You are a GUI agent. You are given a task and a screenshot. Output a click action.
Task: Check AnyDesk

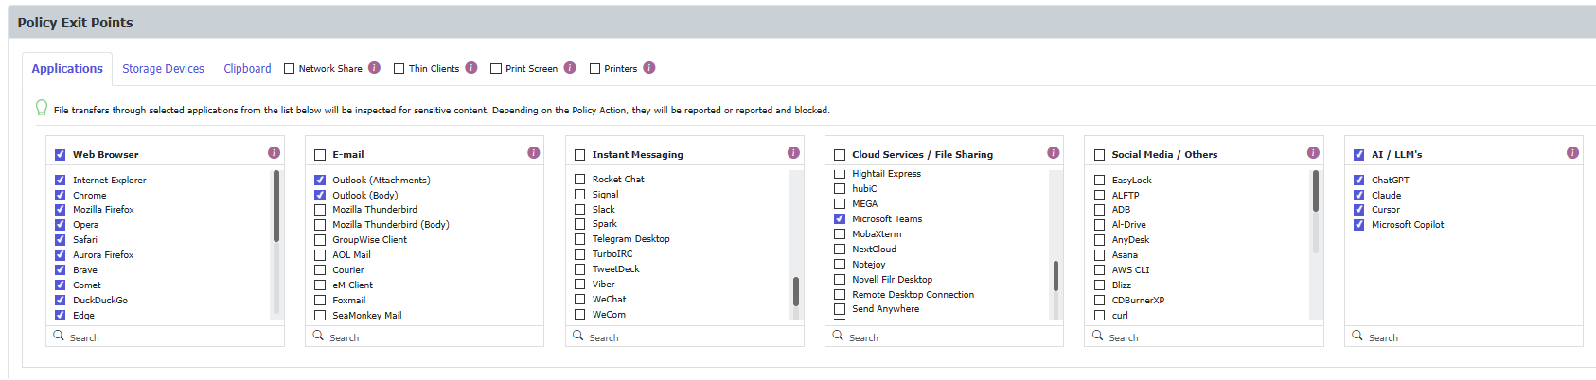click(1100, 240)
